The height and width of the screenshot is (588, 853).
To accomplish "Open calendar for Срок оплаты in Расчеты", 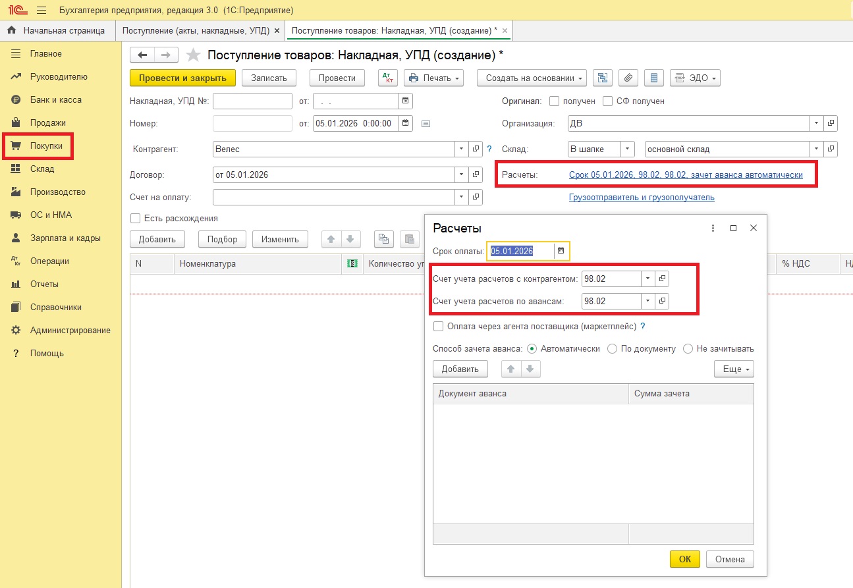I will pyautogui.click(x=561, y=251).
